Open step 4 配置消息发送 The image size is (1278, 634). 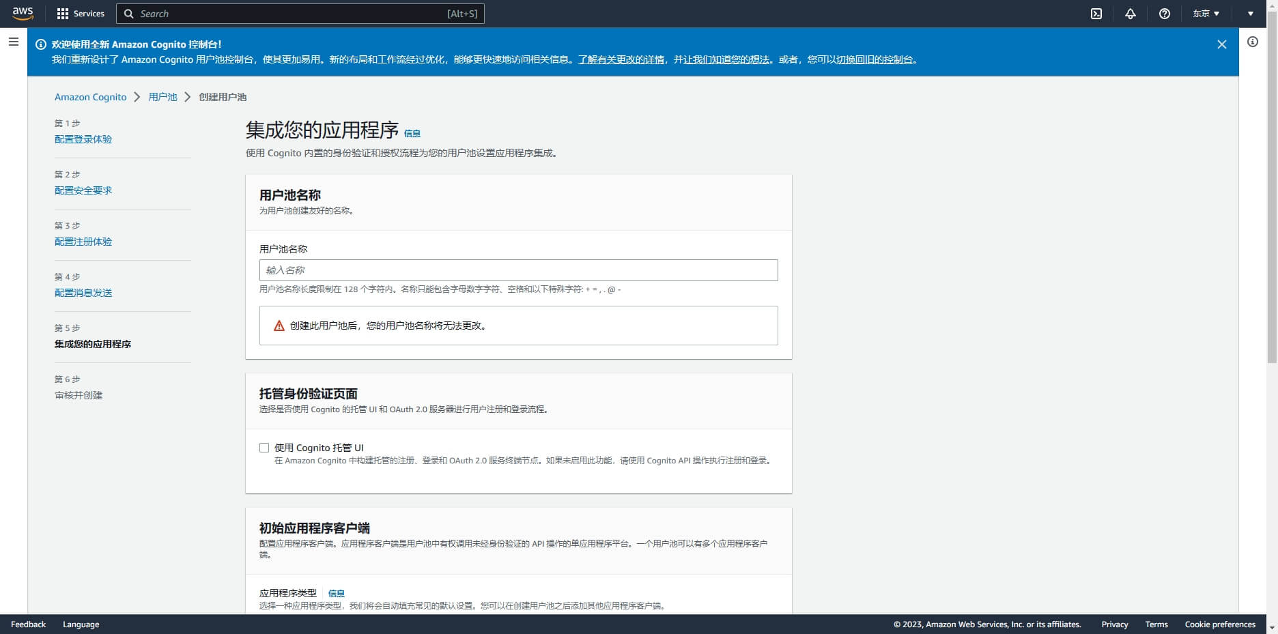83,293
